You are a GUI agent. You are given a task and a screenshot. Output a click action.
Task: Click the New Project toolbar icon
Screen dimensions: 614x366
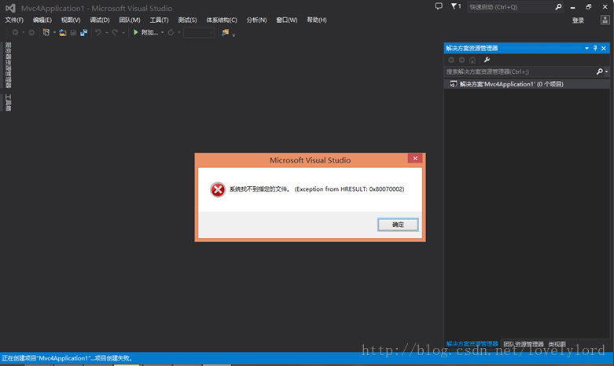point(46,32)
